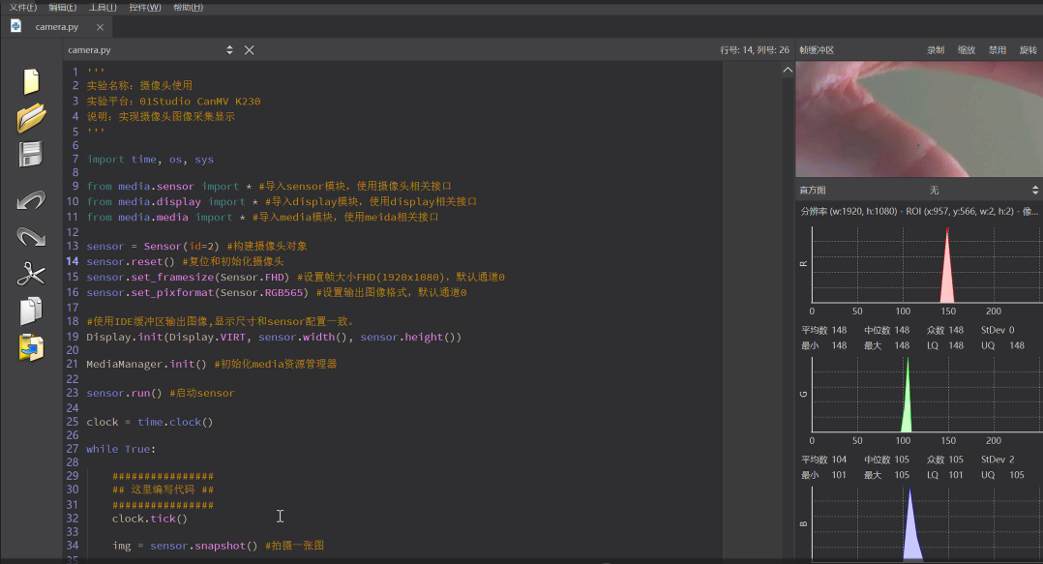This screenshot has width=1043, height=564.
Task: Click the up arrow above the editor scrollbar
Action: [x=788, y=70]
